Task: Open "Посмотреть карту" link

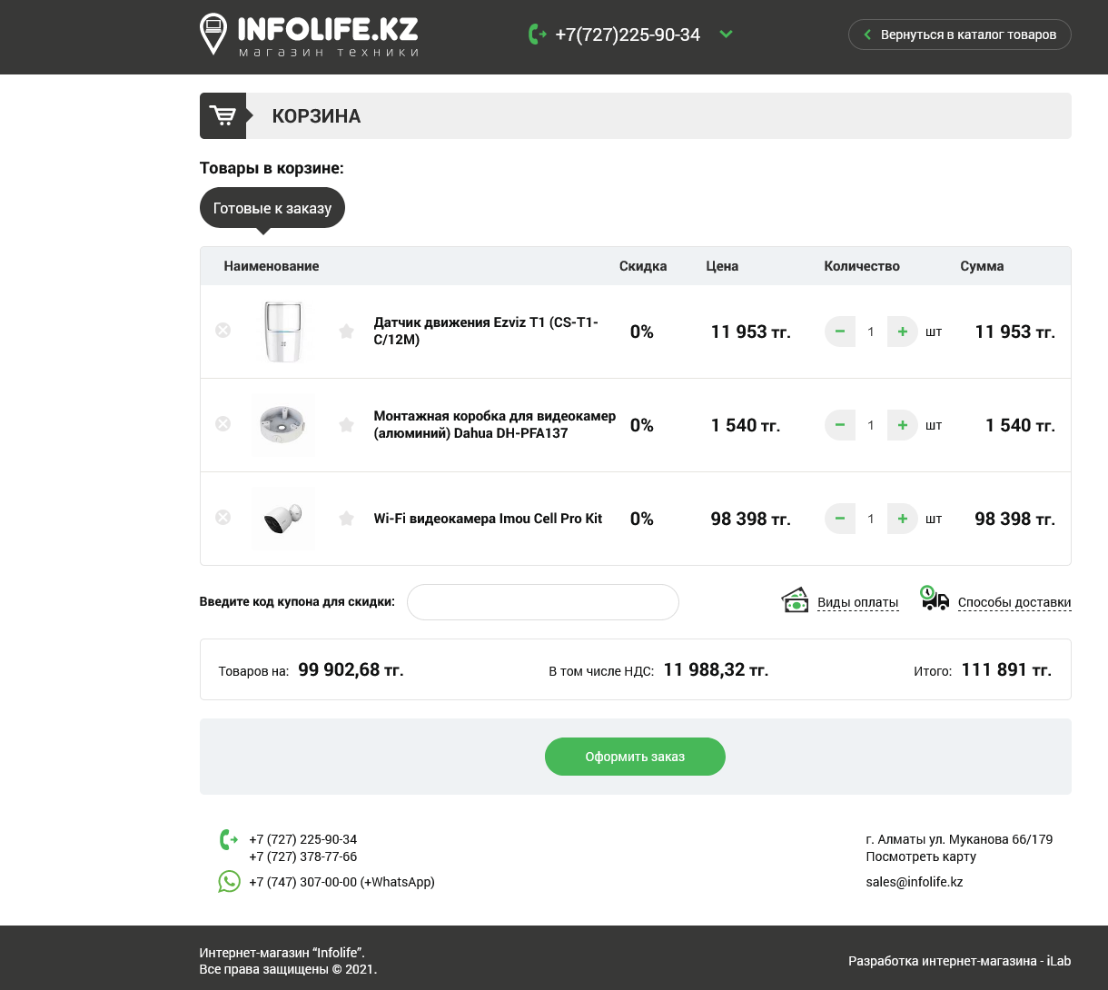Action: click(921, 856)
